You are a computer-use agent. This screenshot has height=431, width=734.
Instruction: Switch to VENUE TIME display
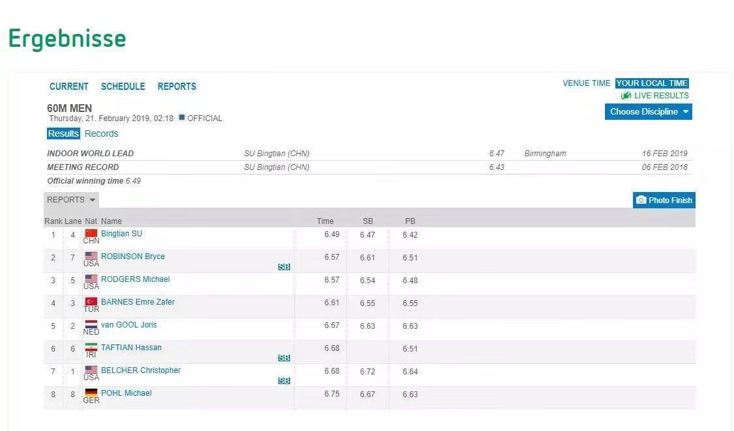586,83
